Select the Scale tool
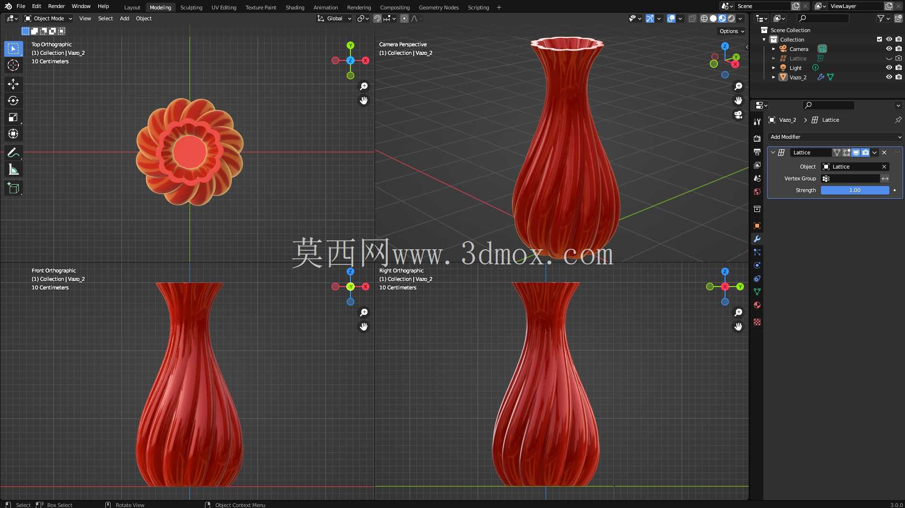 [x=13, y=117]
